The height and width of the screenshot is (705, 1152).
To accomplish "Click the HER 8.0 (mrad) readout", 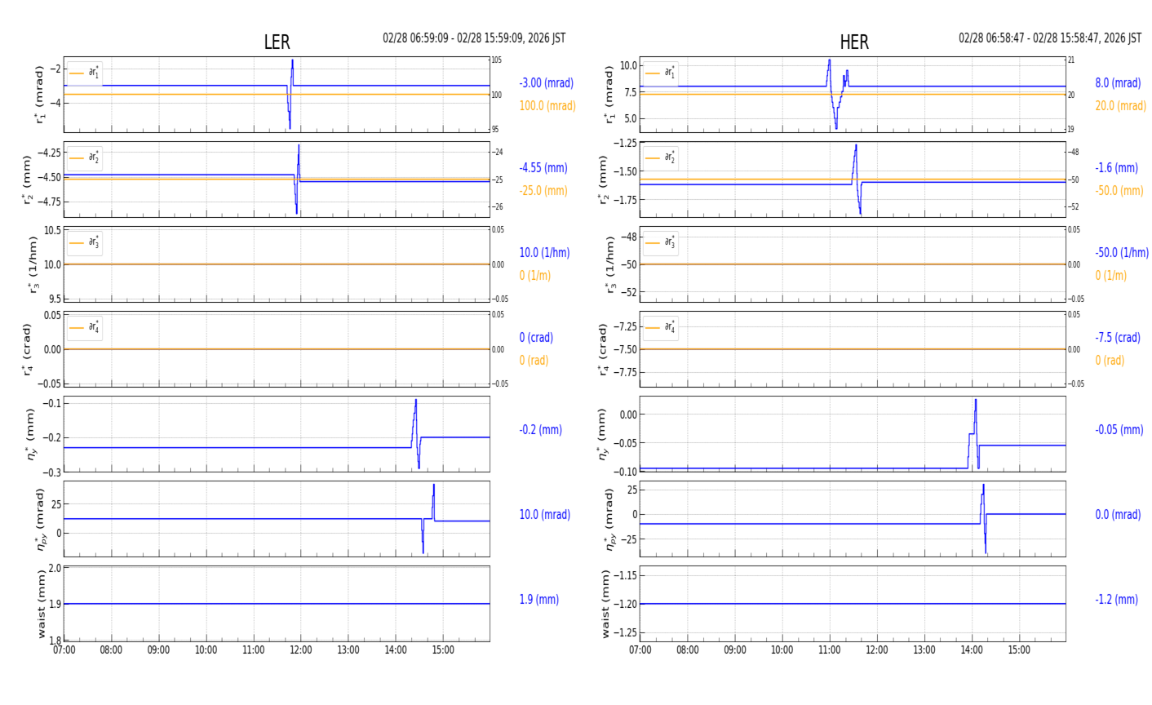I will (x=1117, y=83).
